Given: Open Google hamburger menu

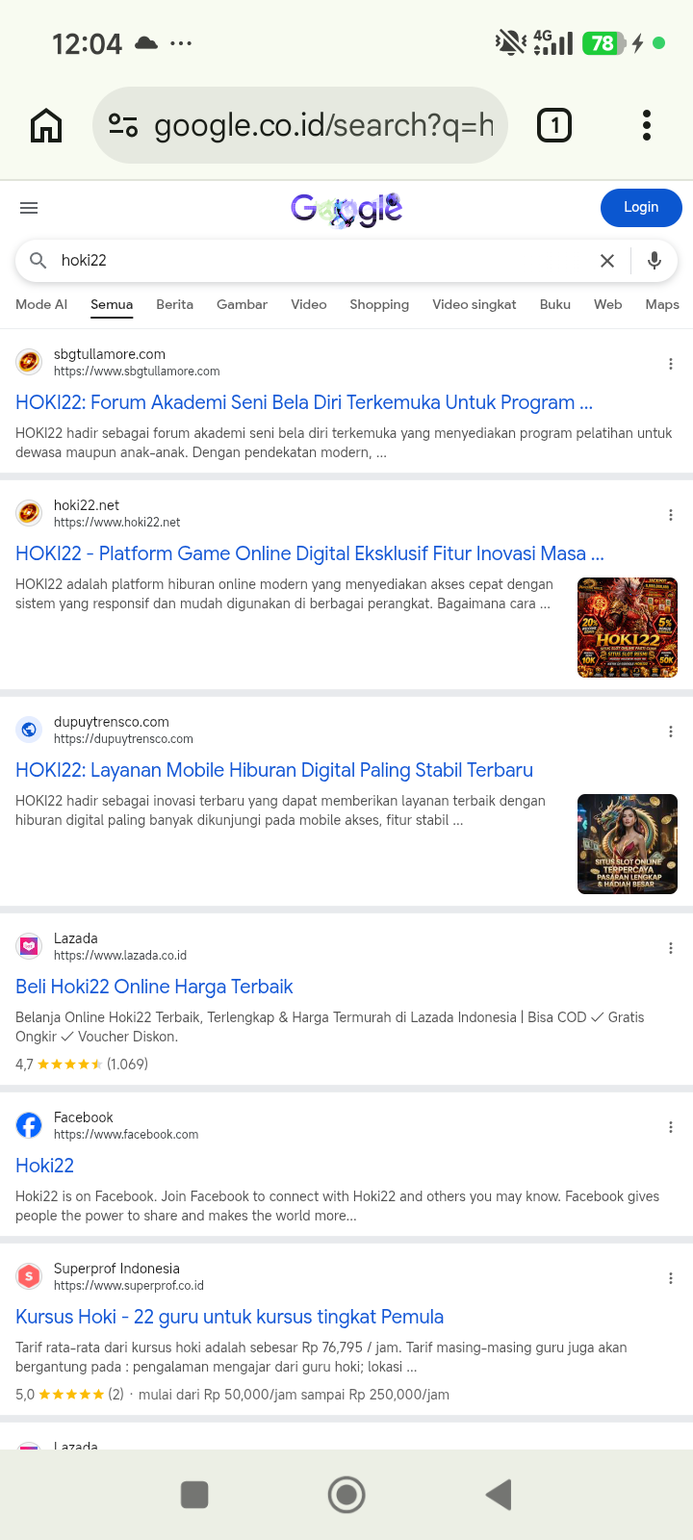Looking at the screenshot, I should (29, 208).
